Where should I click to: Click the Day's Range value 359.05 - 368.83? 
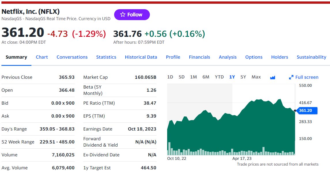pyautogui.click(x=57, y=129)
